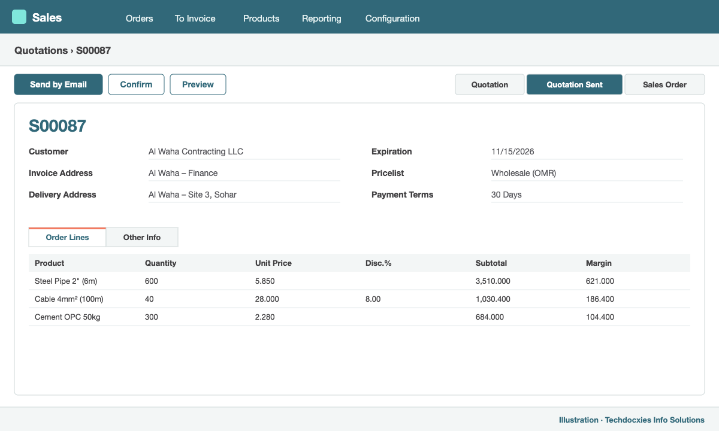Image resolution: width=719 pixels, height=431 pixels.
Task: Click the Sales app name in header
Action: tap(47, 17)
